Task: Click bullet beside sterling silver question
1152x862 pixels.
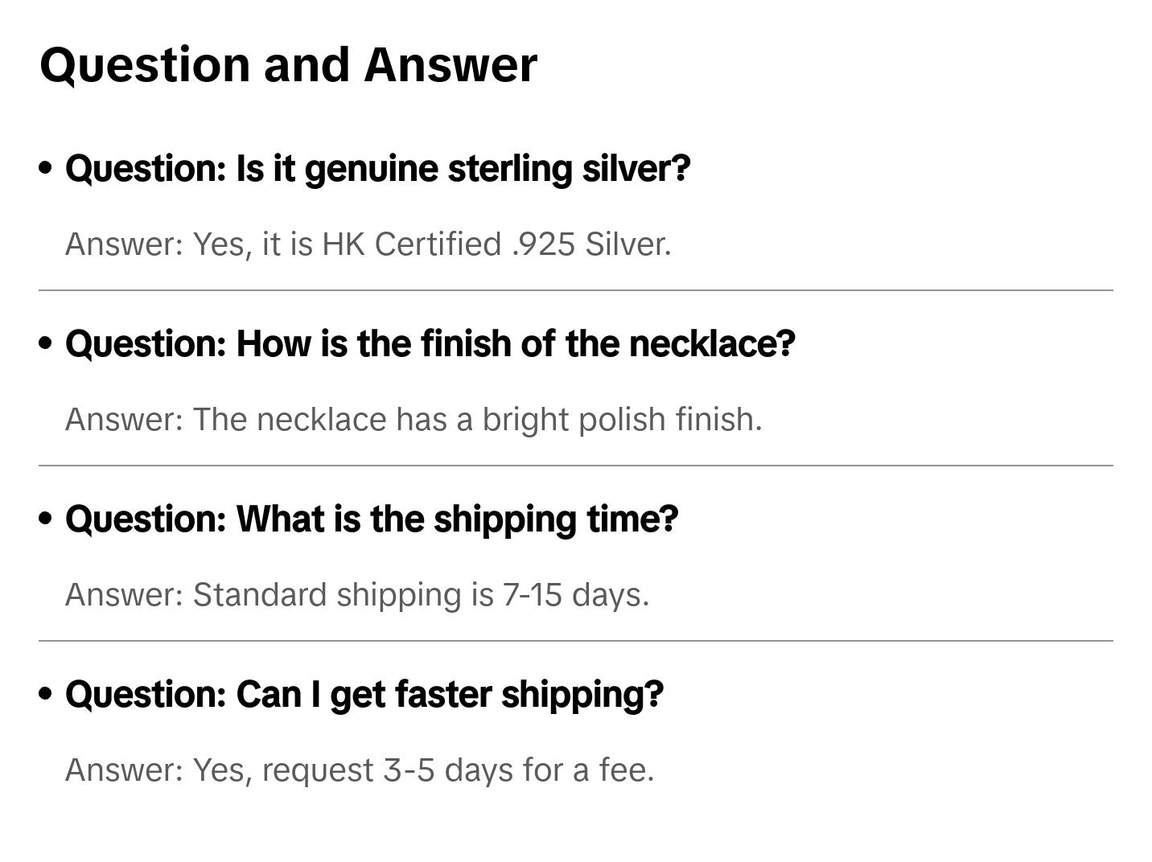Action: (x=46, y=169)
